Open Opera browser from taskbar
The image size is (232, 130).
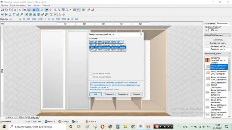pos(102,127)
